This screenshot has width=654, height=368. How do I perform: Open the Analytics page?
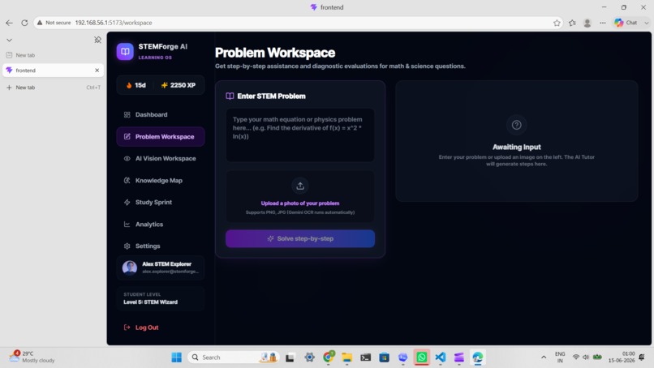tap(160, 225)
